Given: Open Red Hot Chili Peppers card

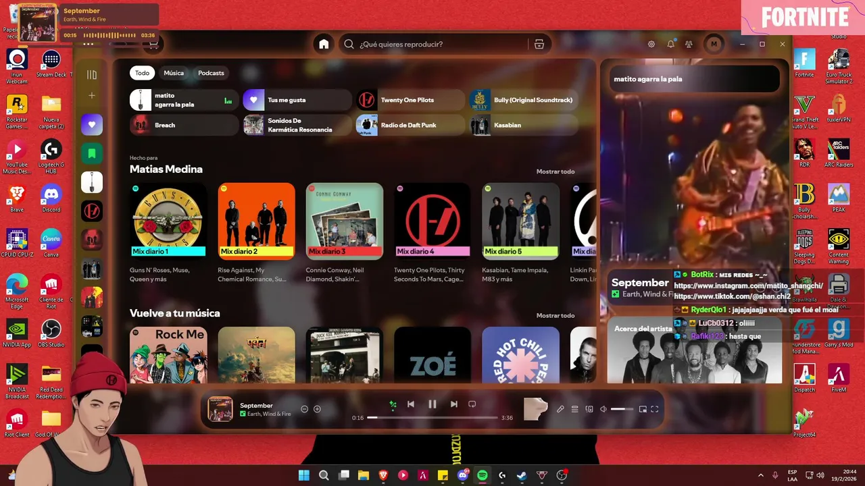Looking at the screenshot, I should [x=520, y=355].
